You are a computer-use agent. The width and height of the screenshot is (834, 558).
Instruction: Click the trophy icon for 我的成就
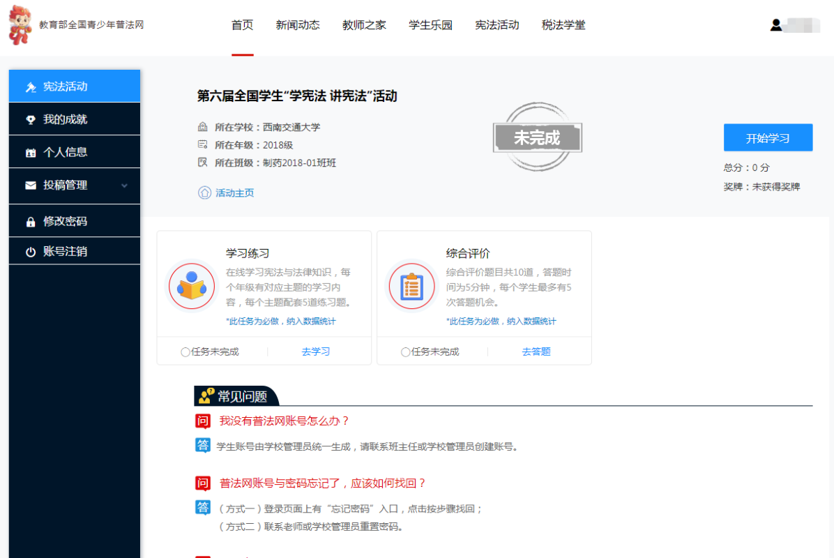click(x=31, y=120)
